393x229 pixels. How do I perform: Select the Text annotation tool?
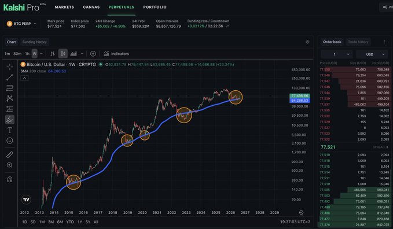[x=10, y=130]
